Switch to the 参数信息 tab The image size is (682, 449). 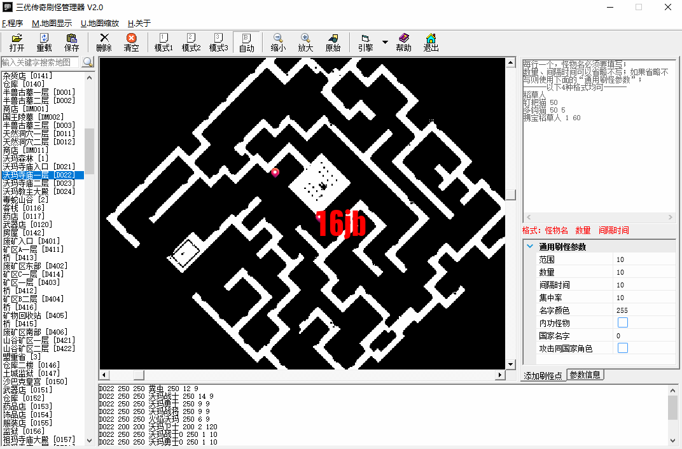pos(585,375)
